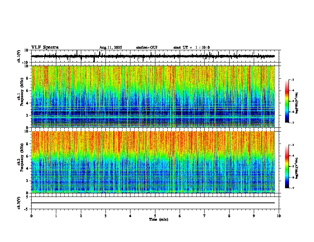
Task: Click inside the ch.1 spectrogram panel
Action: pyautogui.click(x=153, y=96)
